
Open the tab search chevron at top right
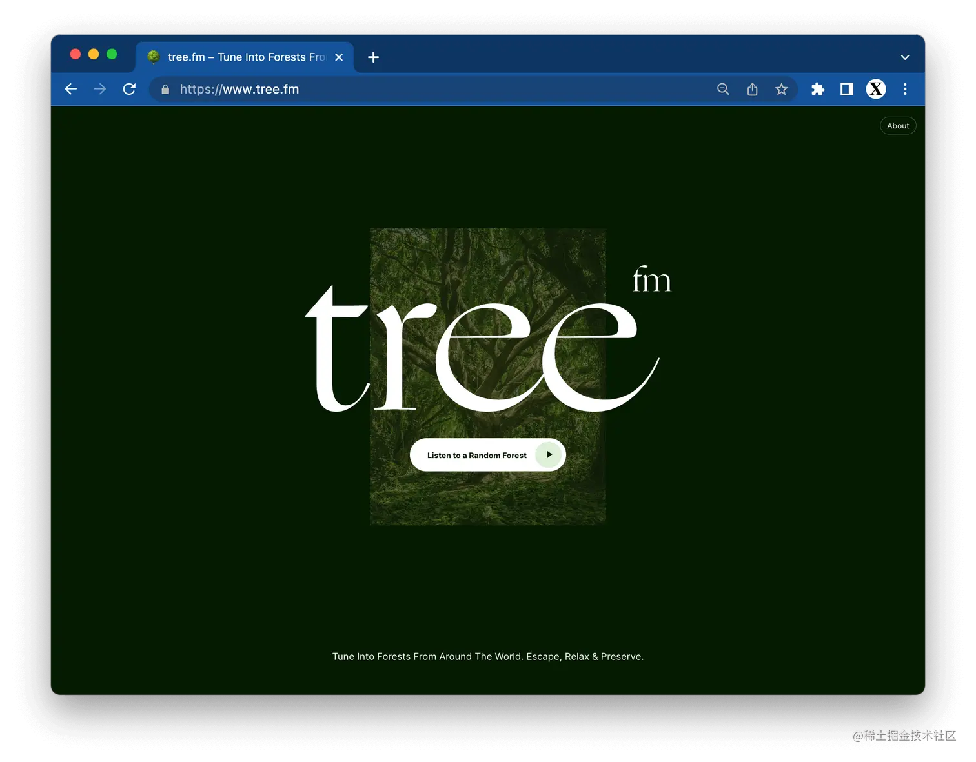coord(904,57)
